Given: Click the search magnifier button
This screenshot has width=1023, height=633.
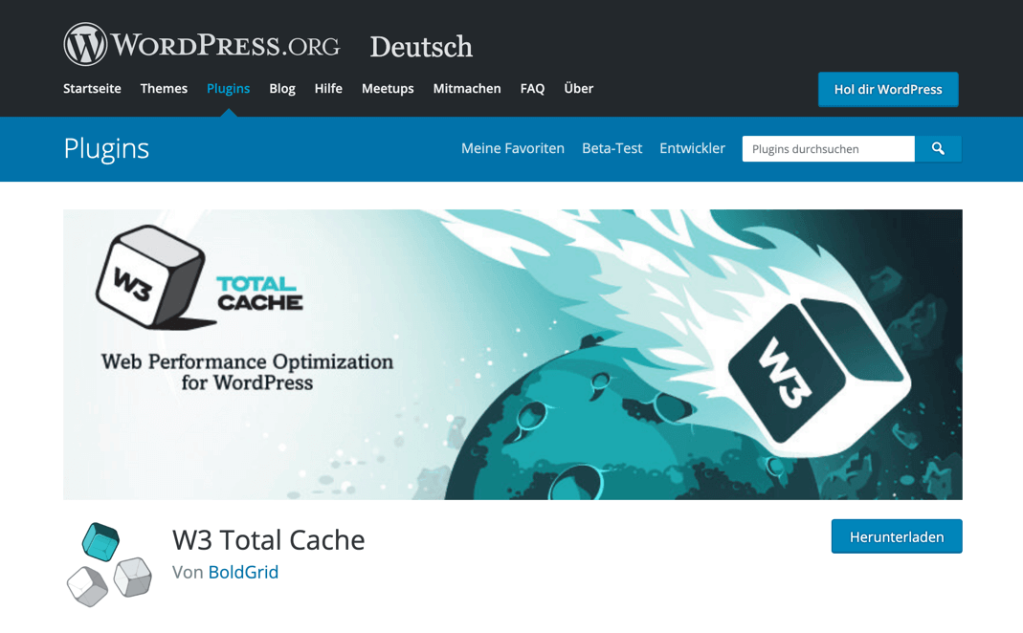Looking at the screenshot, I should [x=938, y=148].
